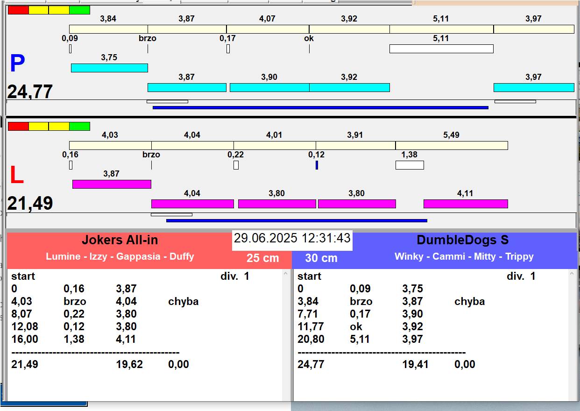
Task: Click the cream 5,49 segment in lane L
Action: click(452, 145)
